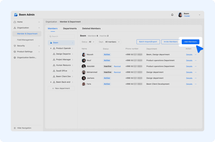Open the Status filter dropdown
Image resolution: width=215 pixels, height=142 pixels.
[x=88, y=42]
